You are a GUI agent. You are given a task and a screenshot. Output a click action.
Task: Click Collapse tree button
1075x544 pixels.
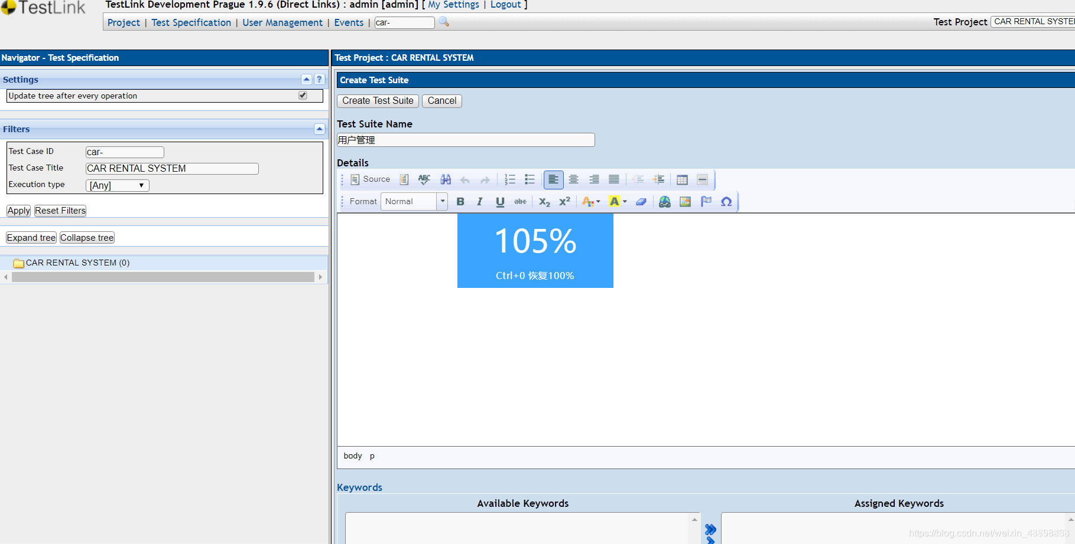point(87,238)
